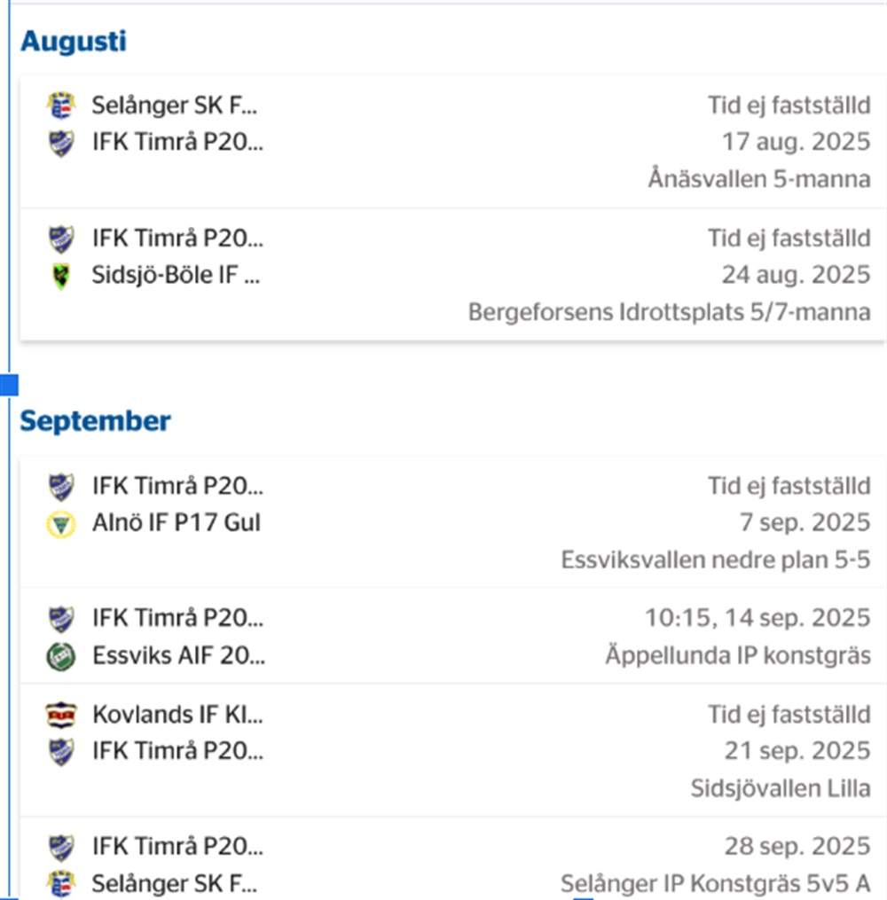Select the Sidsjövallen Lilla venue

[x=780, y=787]
